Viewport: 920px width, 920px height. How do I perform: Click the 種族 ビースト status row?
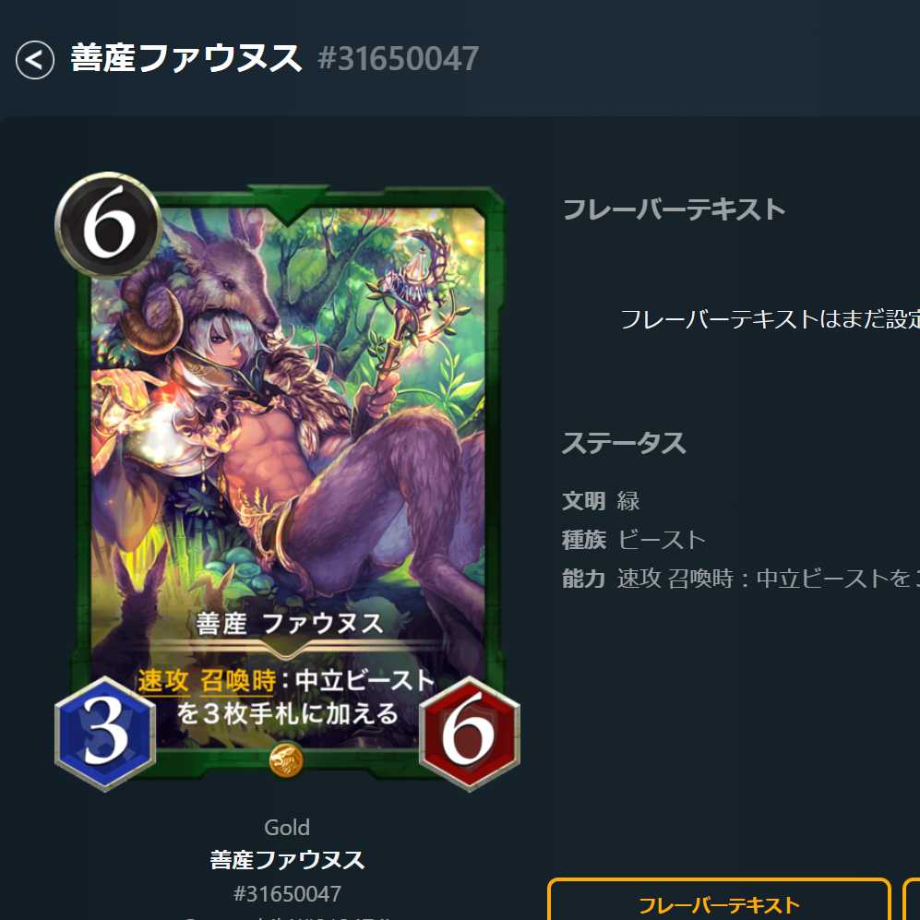[x=634, y=540]
